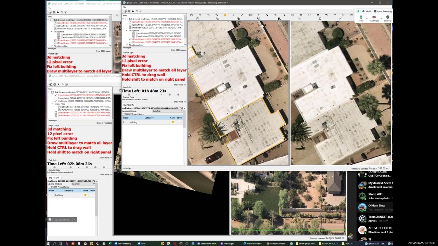Click the download arrow icon in top-left window
The width and height of the screenshot is (438, 246).
(x=50, y=12)
